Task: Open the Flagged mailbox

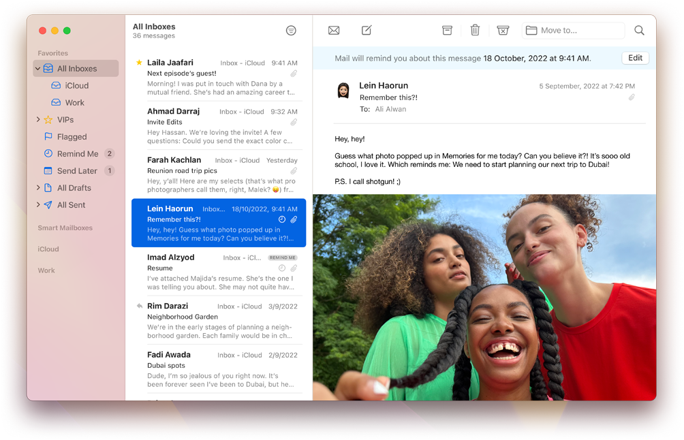Action: [72, 137]
